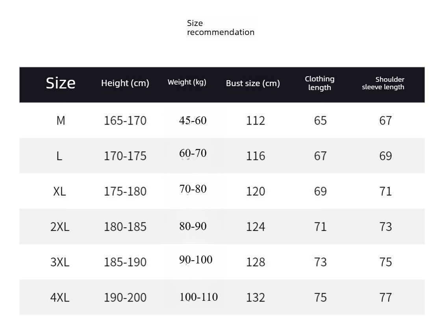This screenshot has width=443, height=333.
Task: Select the 'Size' column header
Action: 61,83
